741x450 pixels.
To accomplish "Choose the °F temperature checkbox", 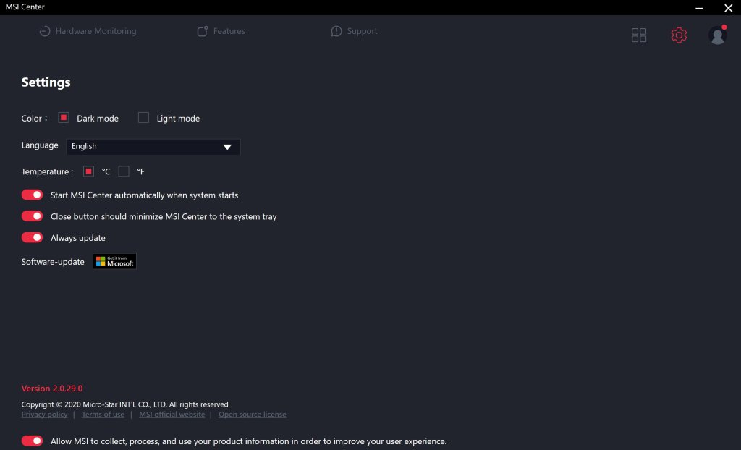I will point(124,171).
